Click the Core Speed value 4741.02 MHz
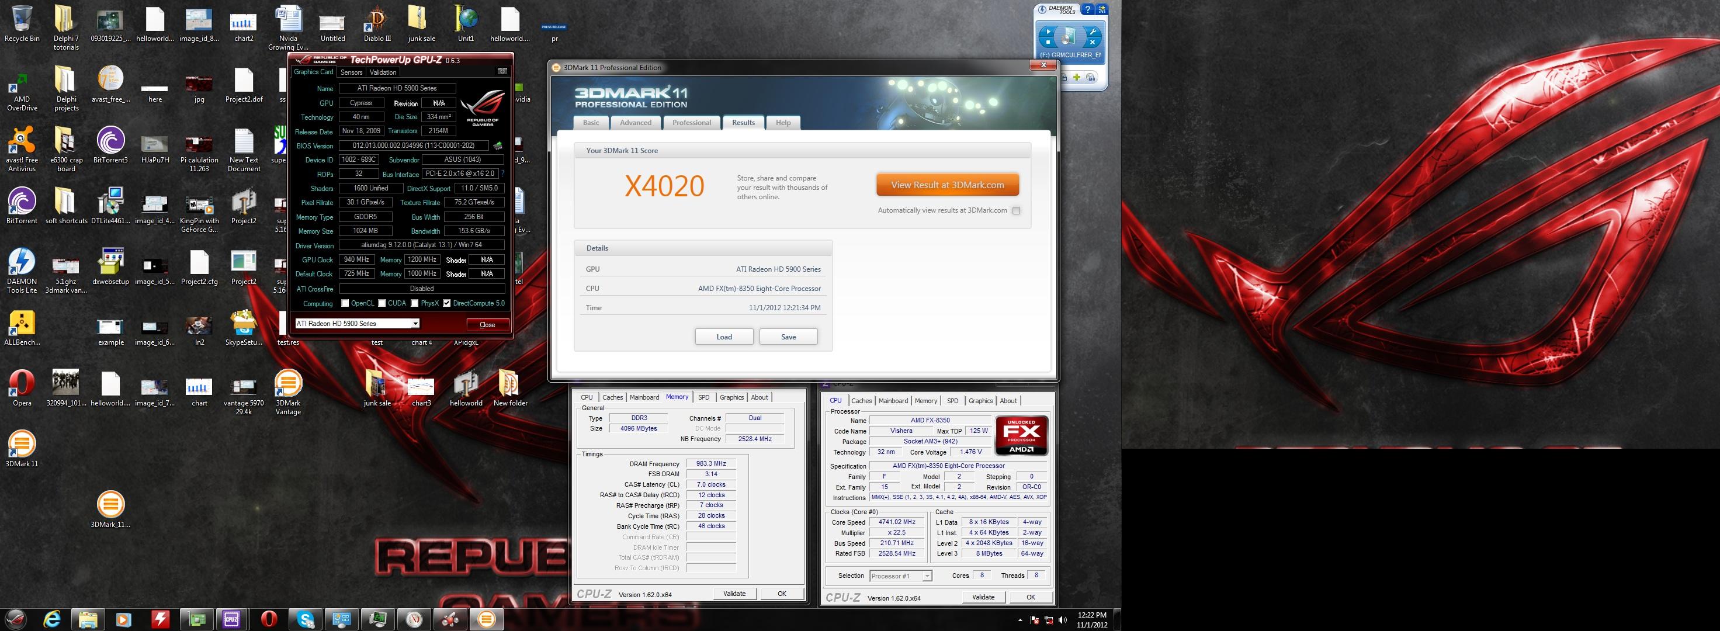 click(x=897, y=522)
